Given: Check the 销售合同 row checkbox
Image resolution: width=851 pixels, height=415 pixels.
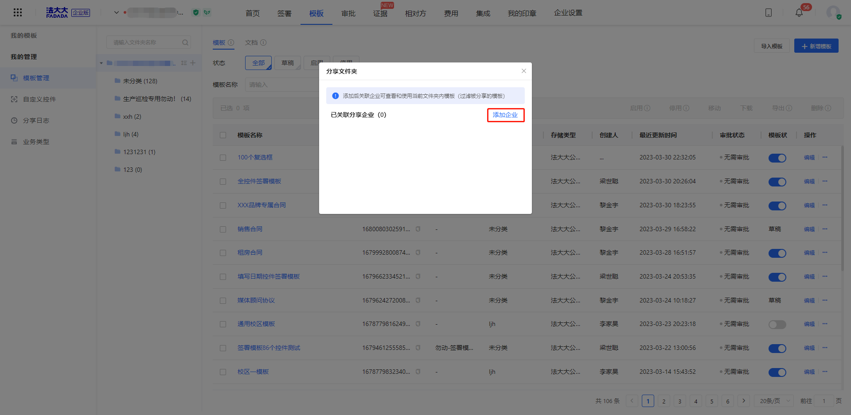Looking at the screenshot, I should coord(223,229).
